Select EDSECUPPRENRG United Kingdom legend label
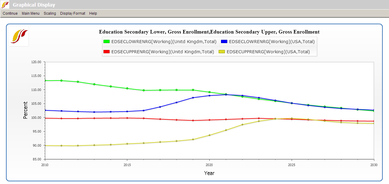 (163, 52)
